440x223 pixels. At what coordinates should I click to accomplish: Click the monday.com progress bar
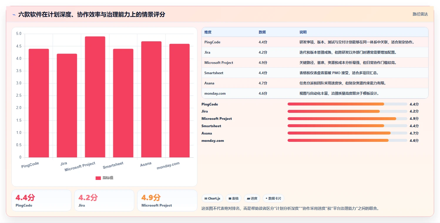[347, 140]
